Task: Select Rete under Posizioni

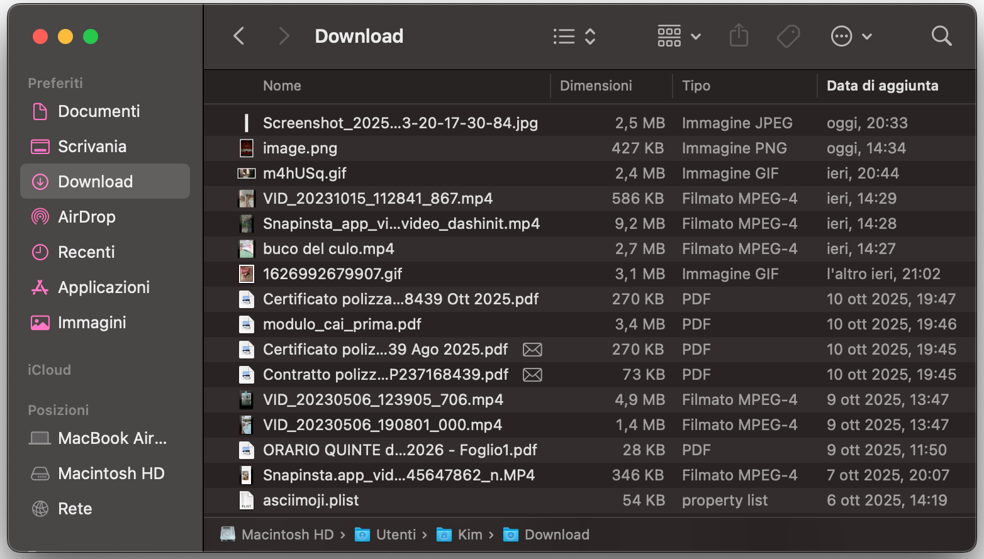Action: [75, 508]
